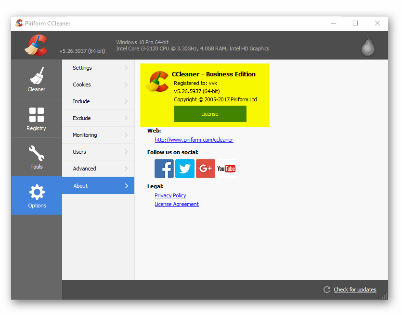Open the Options gear section

pyautogui.click(x=36, y=195)
